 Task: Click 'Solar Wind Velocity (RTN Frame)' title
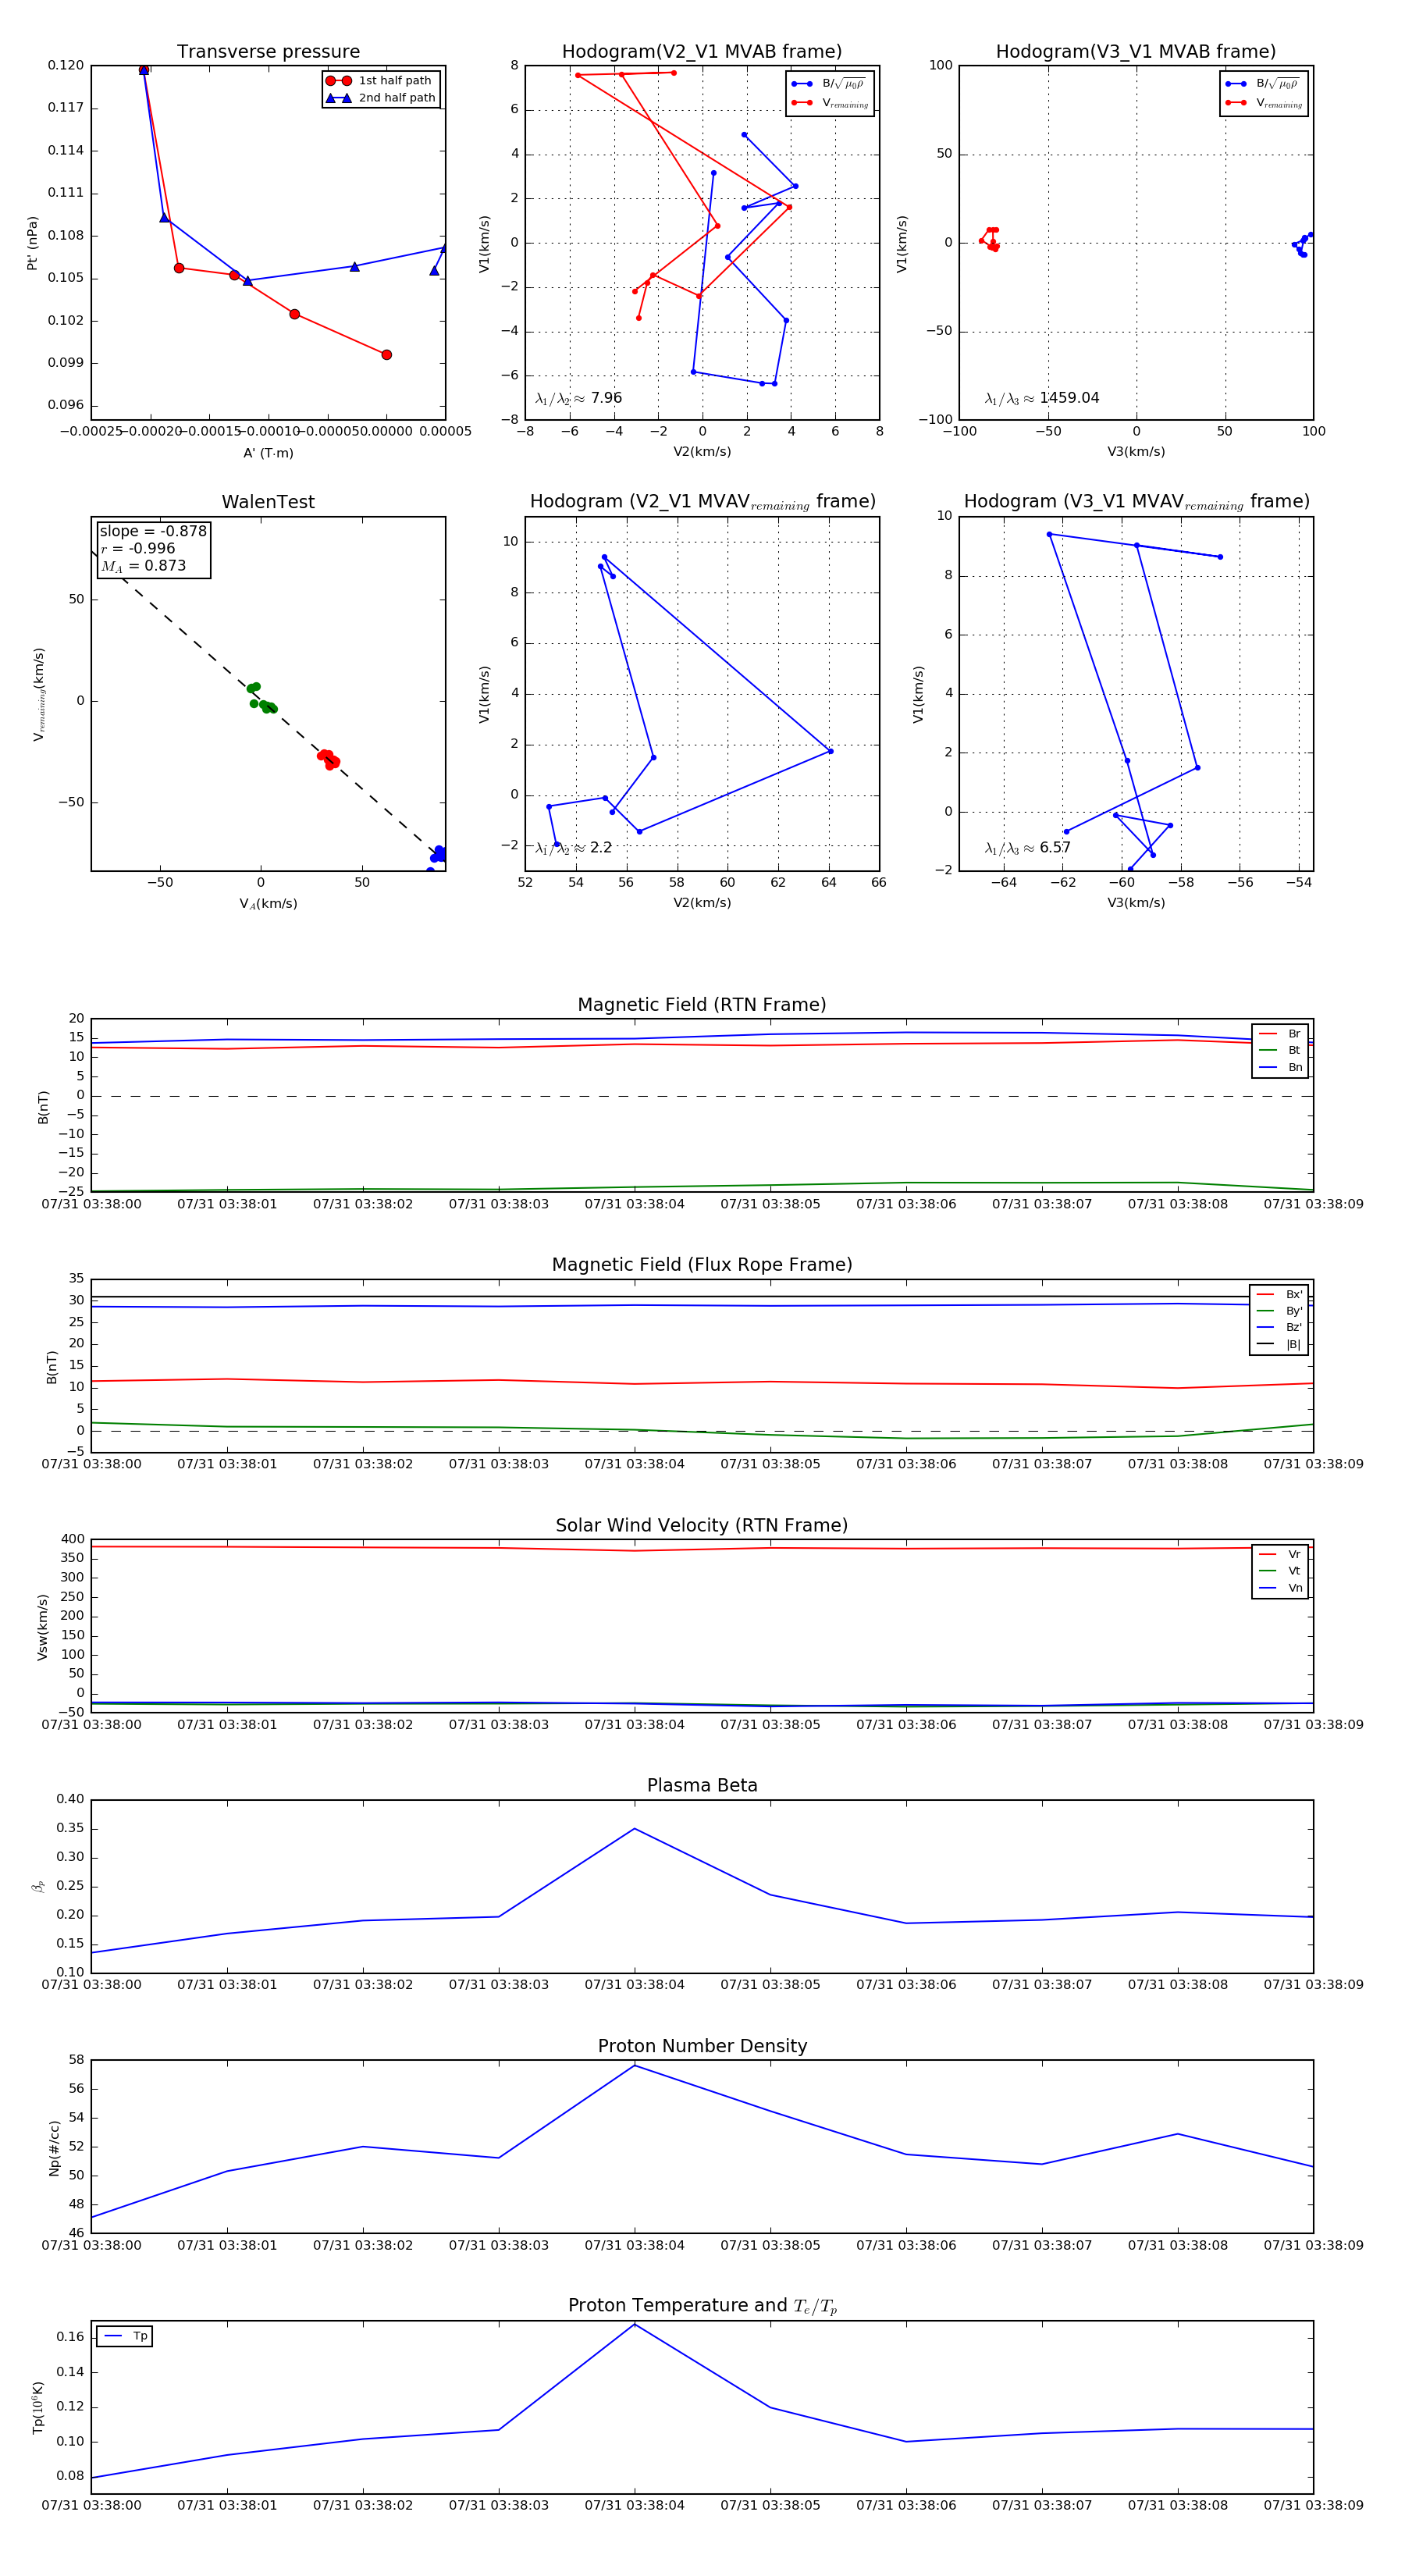click(x=702, y=1525)
